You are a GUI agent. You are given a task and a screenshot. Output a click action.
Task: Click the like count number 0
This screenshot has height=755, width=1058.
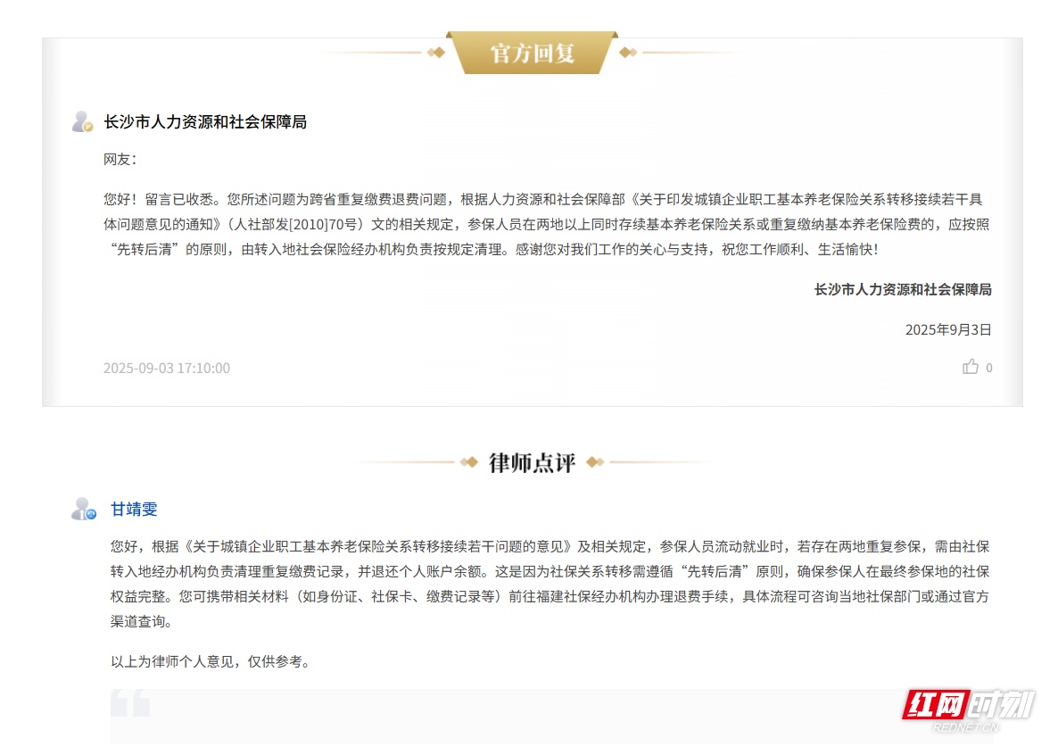point(988,368)
